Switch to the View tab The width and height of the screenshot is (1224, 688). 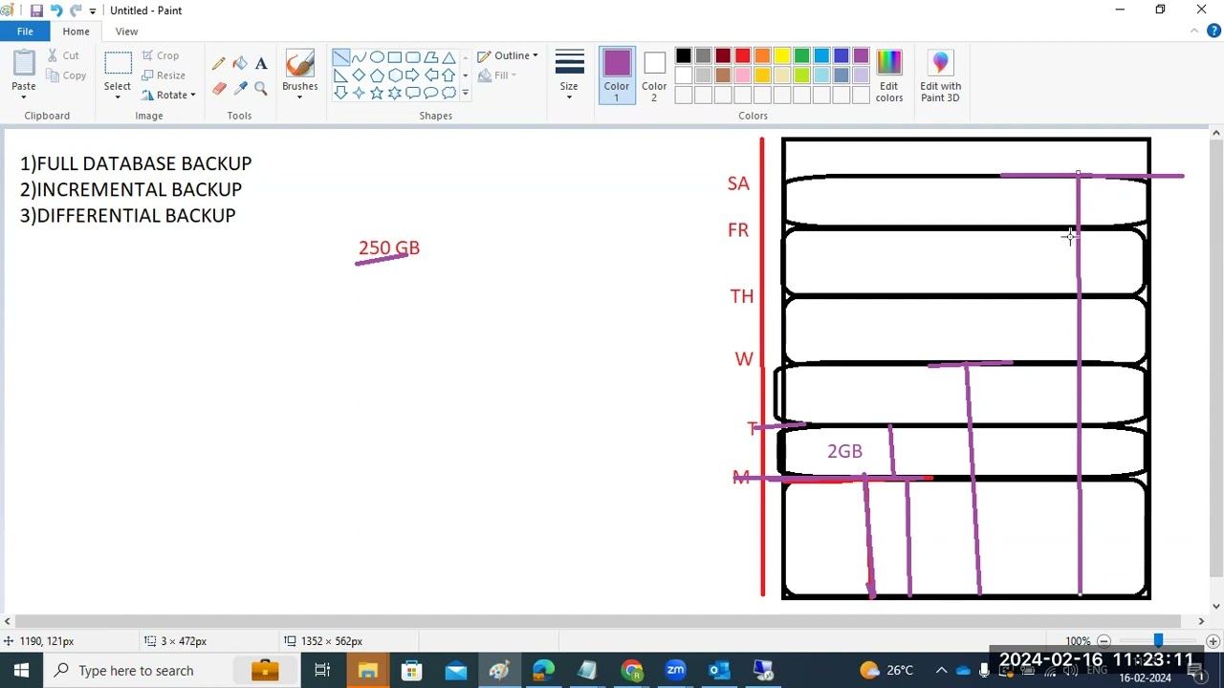[126, 32]
